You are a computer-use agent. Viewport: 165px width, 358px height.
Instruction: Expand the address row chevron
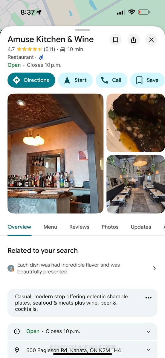point(149,350)
